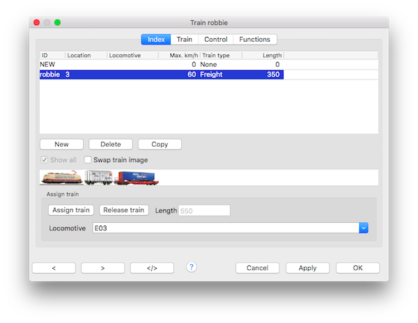Screen dimensions: 418x323
Task: Click the white freight wagon image
Action: (x=98, y=179)
